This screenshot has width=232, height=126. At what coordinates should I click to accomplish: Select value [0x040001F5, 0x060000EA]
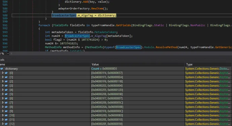coord(107,77)
